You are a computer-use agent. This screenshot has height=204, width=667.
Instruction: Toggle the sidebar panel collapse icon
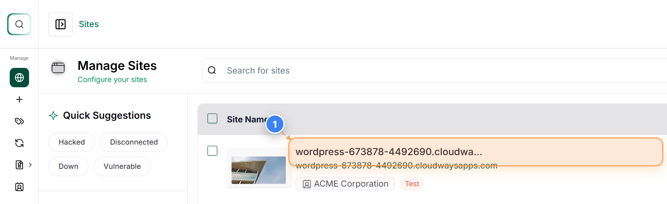pos(61,24)
